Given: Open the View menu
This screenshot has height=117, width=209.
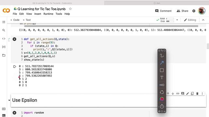Looking at the screenshot, I should 29,14.
